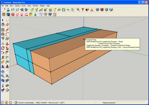Open the rainbow color scale settings icon
Screen dimensions: 149x105
(x=35, y=14)
